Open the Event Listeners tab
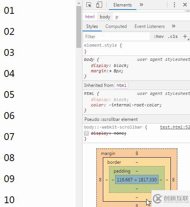The width and height of the screenshot is (190, 207). [149, 26]
